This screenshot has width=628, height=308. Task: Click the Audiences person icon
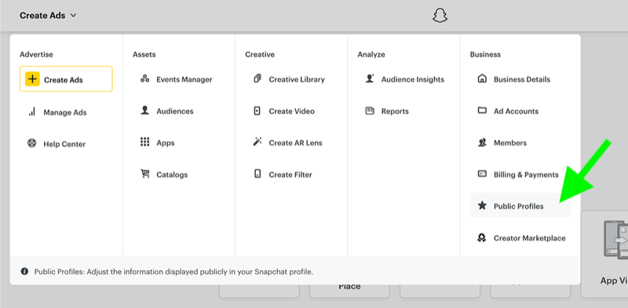(145, 110)
